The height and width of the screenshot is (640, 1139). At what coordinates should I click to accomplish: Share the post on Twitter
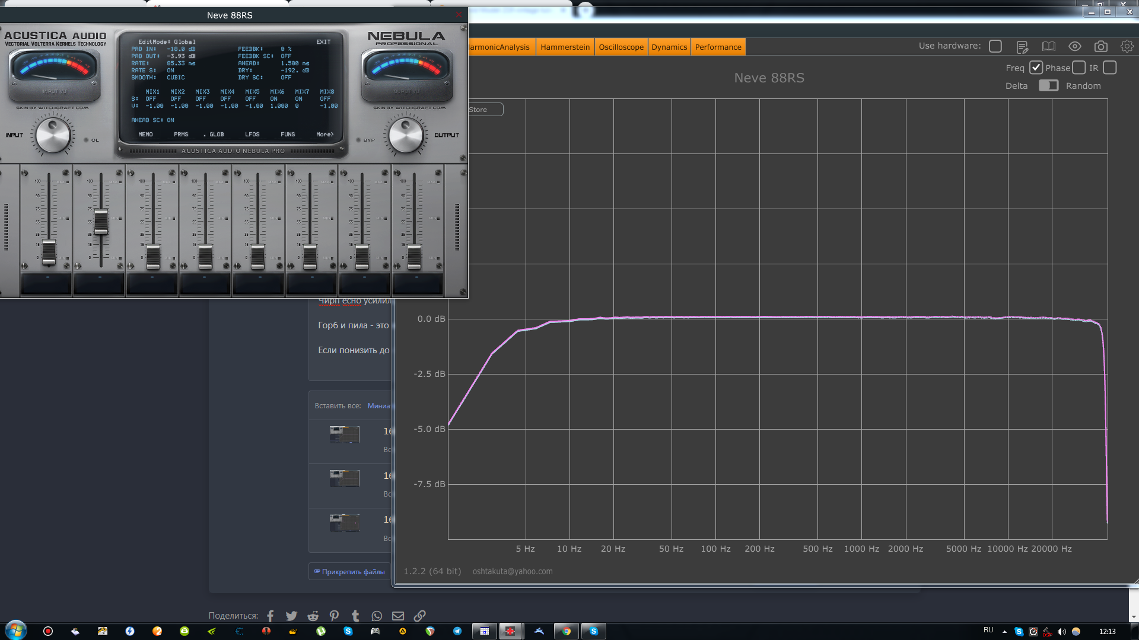pos(291,616)
